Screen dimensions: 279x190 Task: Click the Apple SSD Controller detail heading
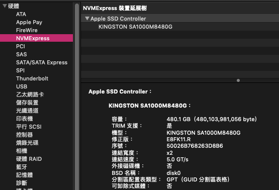click(x=120, y=91)
